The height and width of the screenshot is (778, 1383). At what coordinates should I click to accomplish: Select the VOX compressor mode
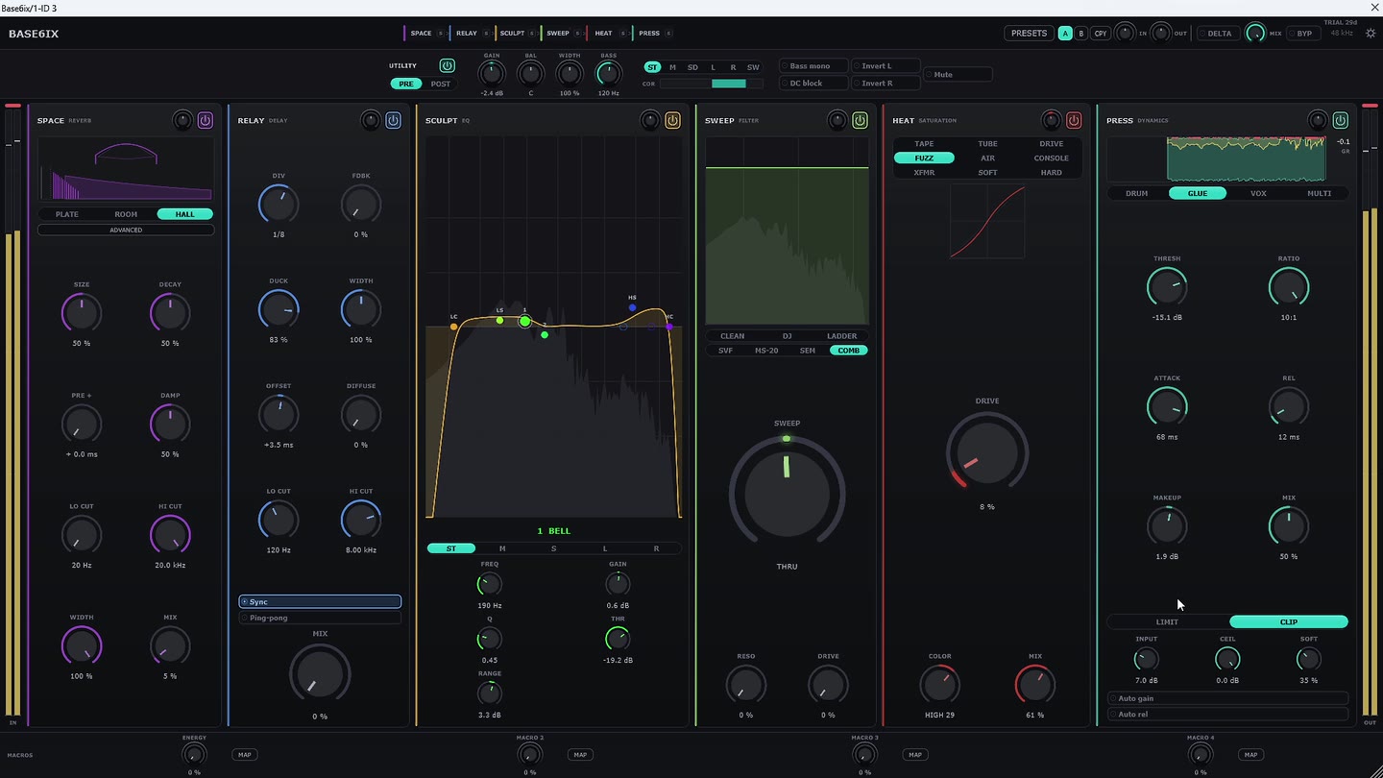click(1258, 193)
